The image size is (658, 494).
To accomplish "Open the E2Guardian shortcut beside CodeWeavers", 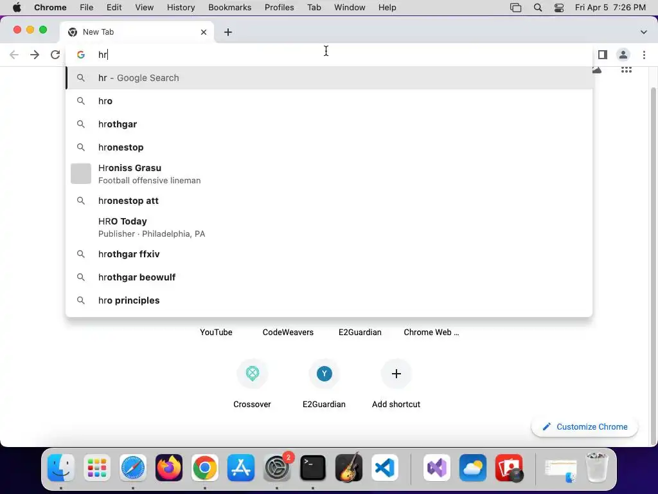I will point(360,332).
